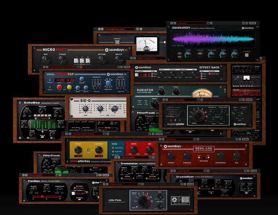Image resolution: width=278 pixels, height=215 pixels.
Task: Select previous preset arrow in Devil-Loc header
Action: point(160,139)
